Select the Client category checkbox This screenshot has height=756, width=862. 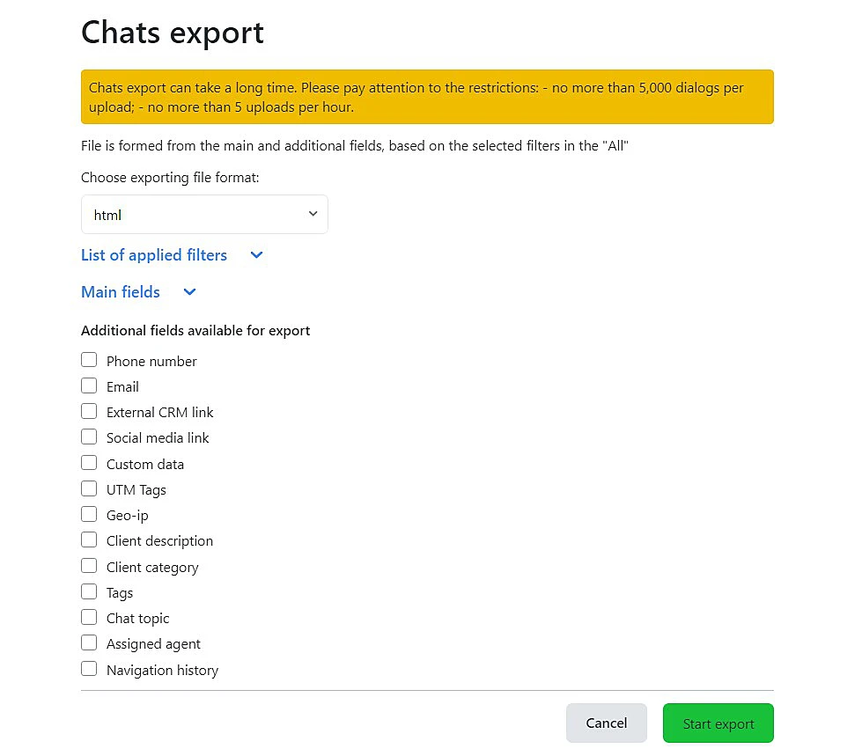(89, 566)
